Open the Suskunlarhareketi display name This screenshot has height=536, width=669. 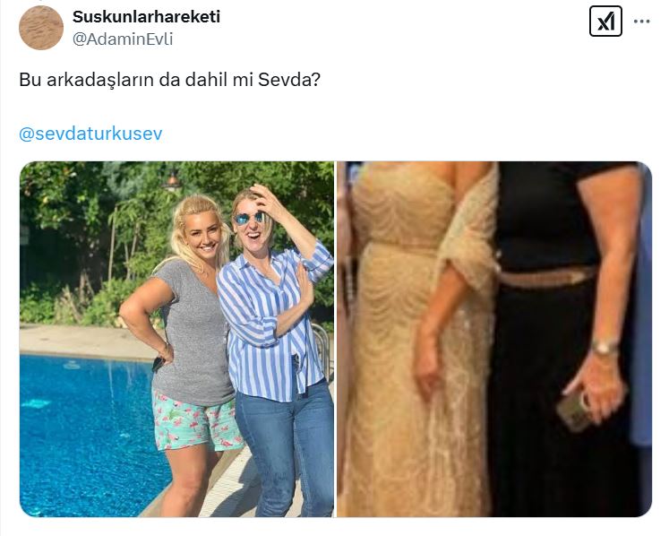146,17
